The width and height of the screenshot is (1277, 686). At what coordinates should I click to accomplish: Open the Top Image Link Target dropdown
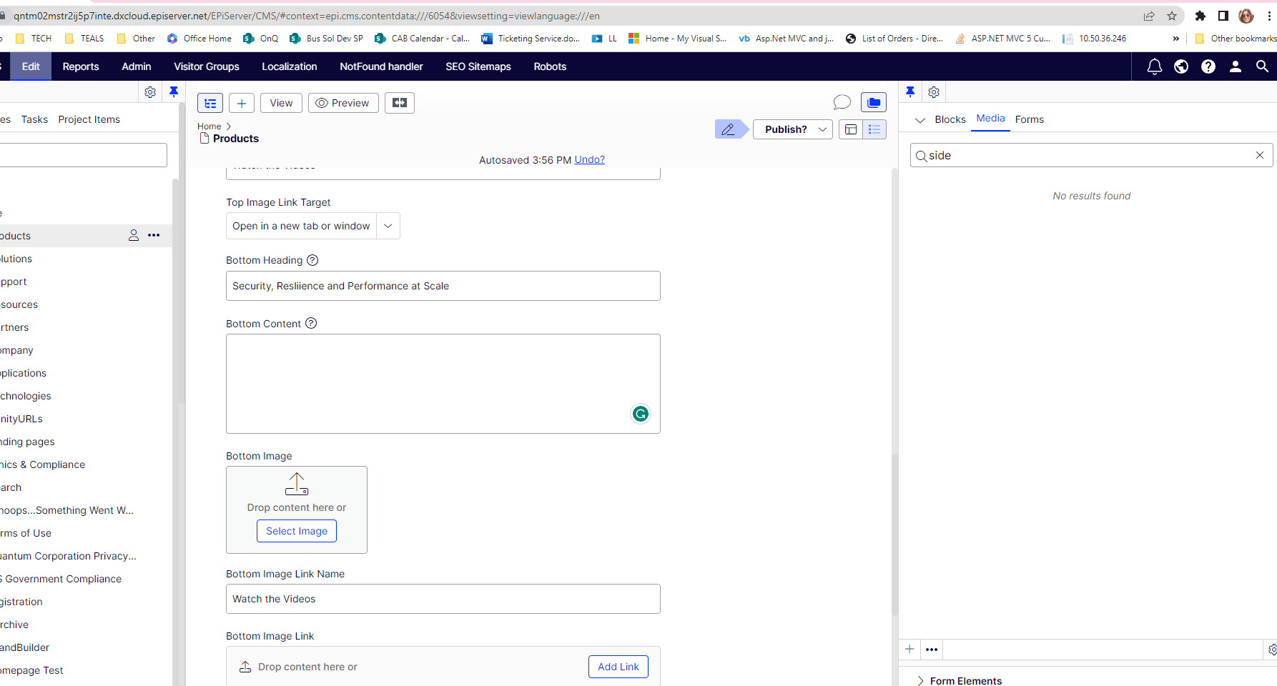(x=388, y=226)
